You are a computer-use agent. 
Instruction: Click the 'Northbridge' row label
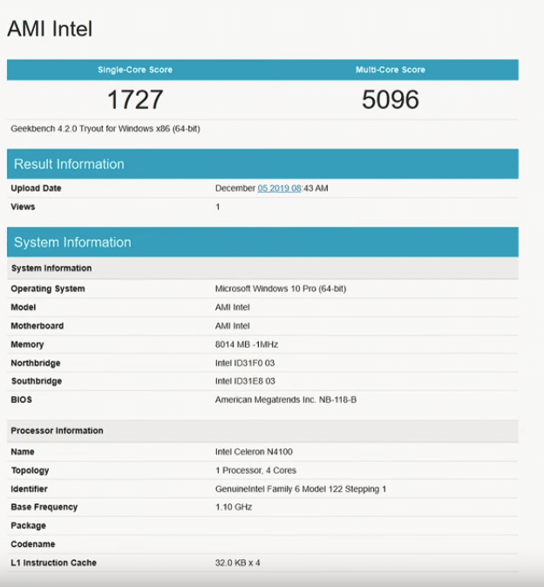point(36,363)
